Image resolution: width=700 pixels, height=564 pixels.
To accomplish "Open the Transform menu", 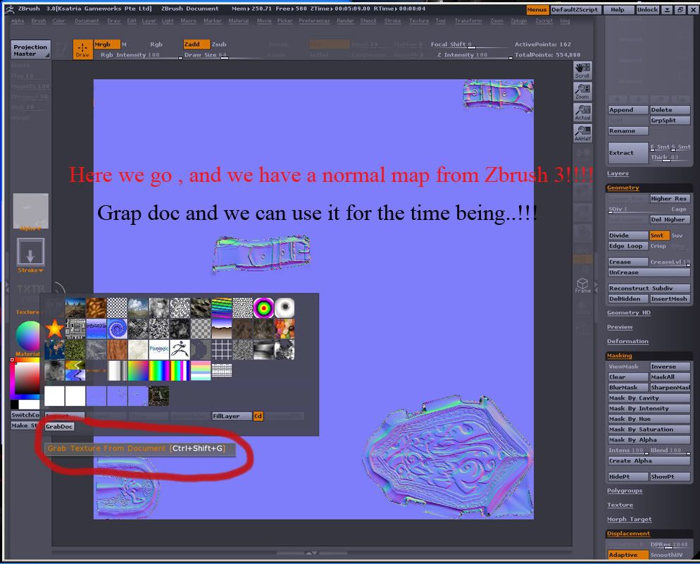I will click(468, 21).
